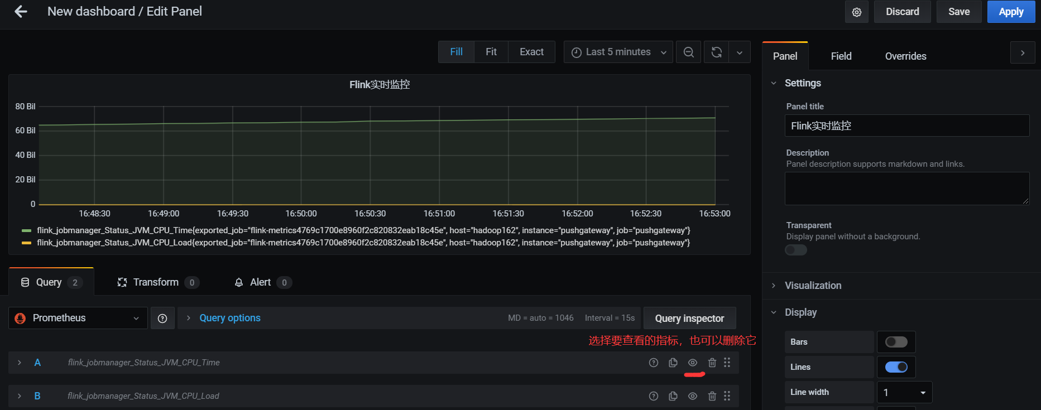Open dashboard settings gear icon

(857, 12)
